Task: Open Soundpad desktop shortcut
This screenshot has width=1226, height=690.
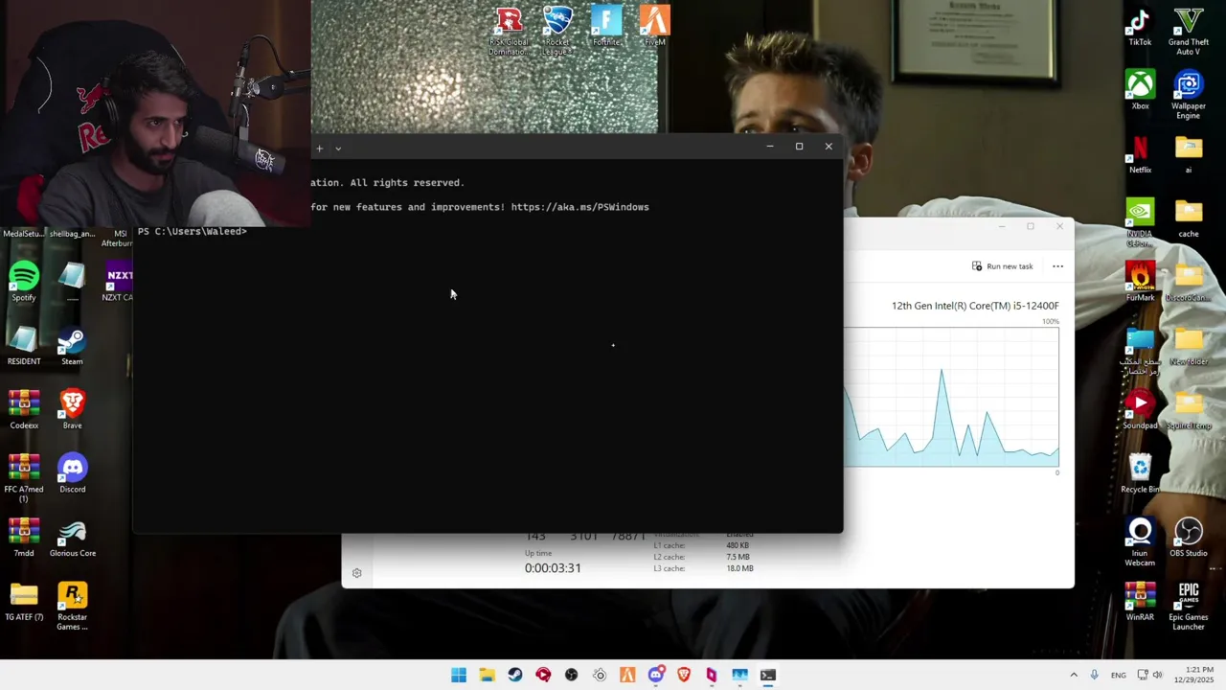Action: pyautogui.click(x=1140, y=410)
